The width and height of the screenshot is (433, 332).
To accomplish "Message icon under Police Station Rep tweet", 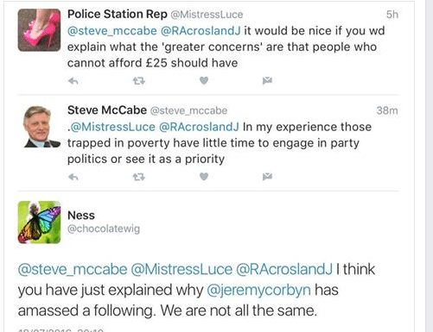I will [x=267, y=81].
